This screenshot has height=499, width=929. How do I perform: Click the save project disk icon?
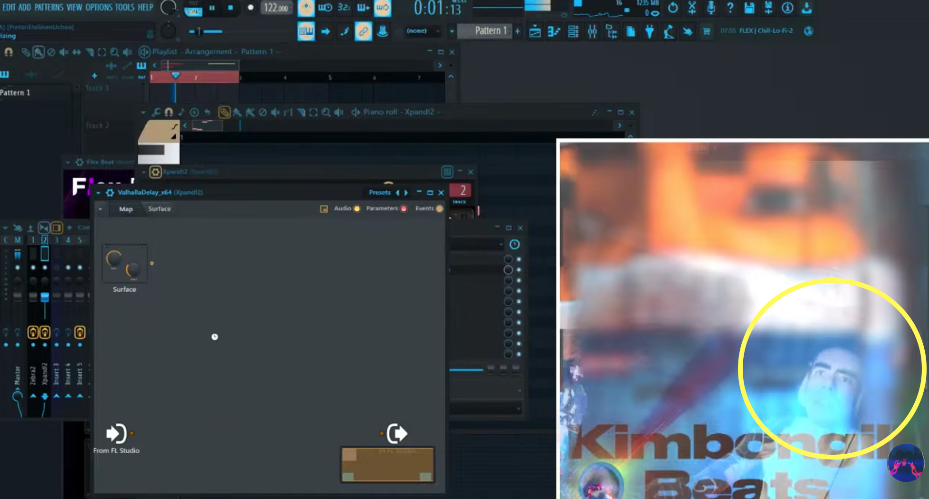(749, 8)
